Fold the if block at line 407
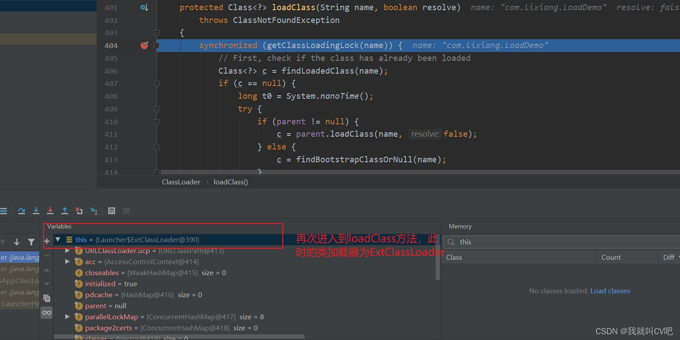Viewport: 680px width, 340px height. coord(156,83)
